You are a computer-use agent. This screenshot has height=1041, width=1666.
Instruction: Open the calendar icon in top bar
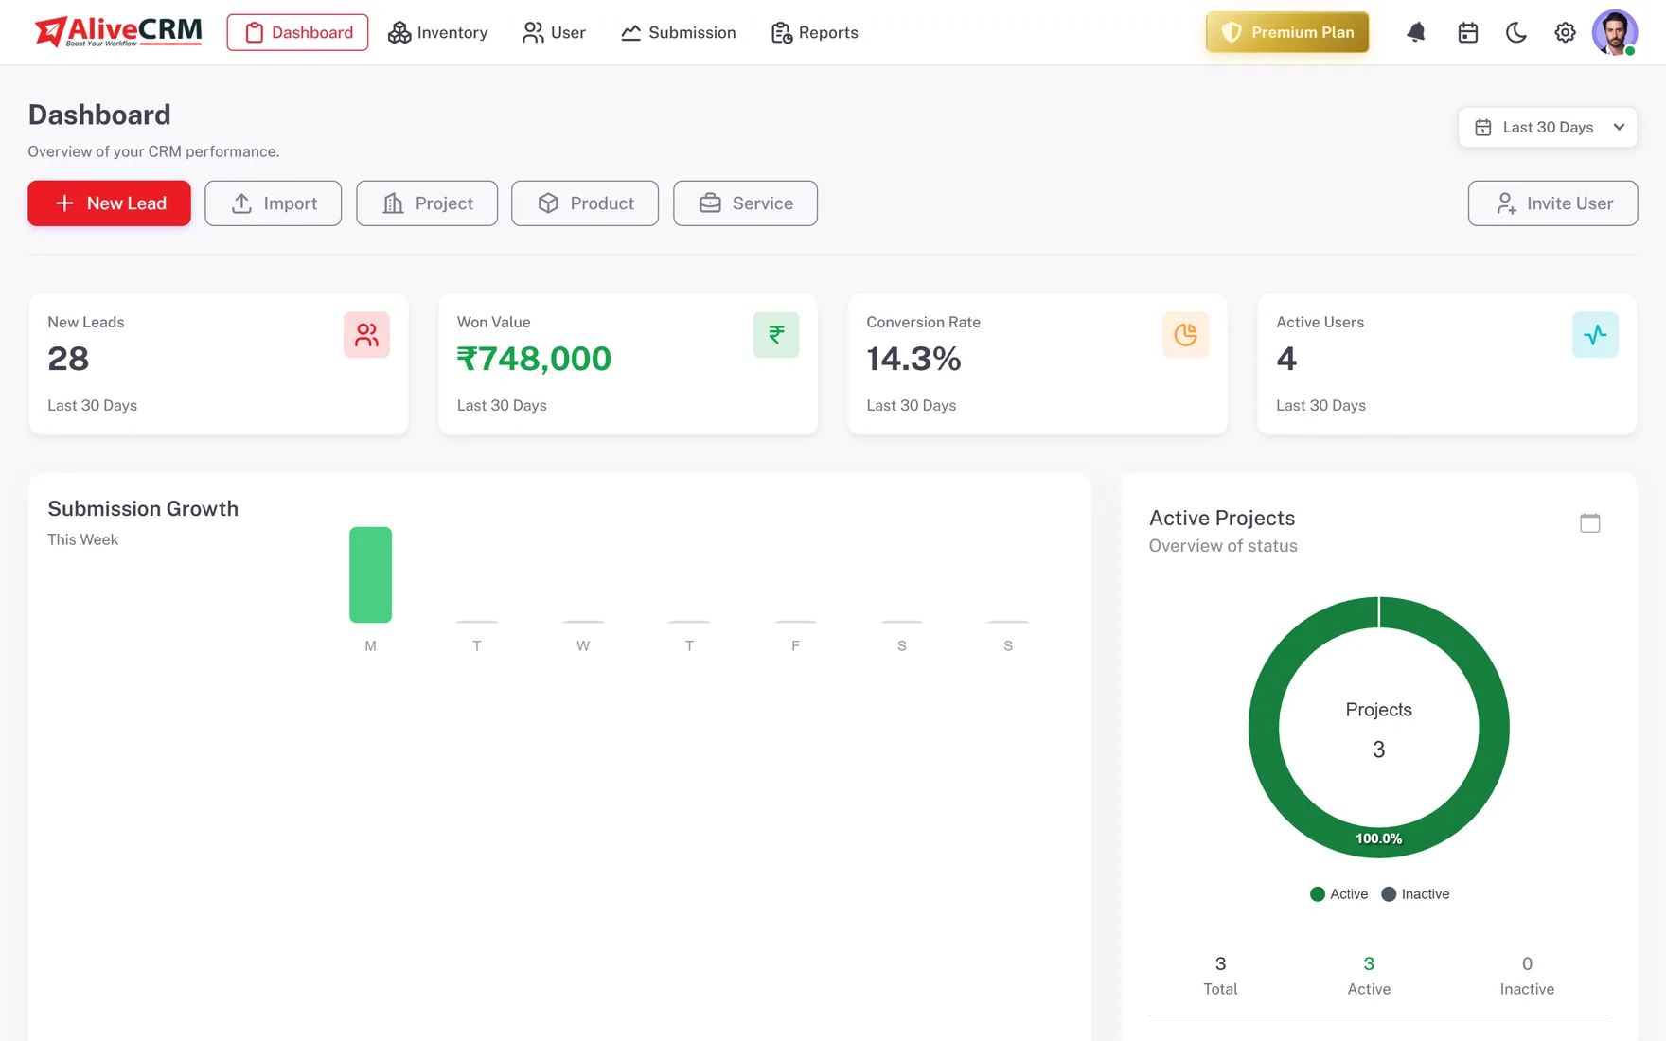(1468, 32)
